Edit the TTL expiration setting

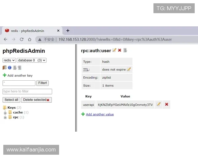click(129, 69)
